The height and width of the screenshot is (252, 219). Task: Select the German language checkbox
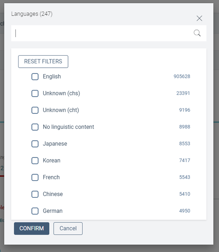pos(35,211)
